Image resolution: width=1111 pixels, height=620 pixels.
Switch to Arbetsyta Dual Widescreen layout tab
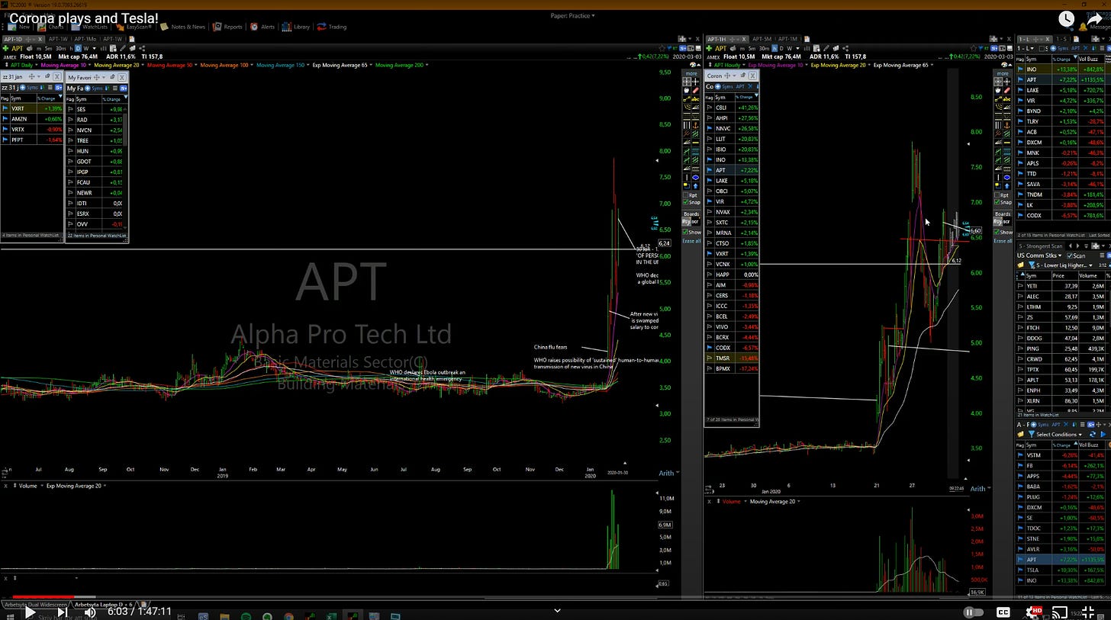coord(35,604)
